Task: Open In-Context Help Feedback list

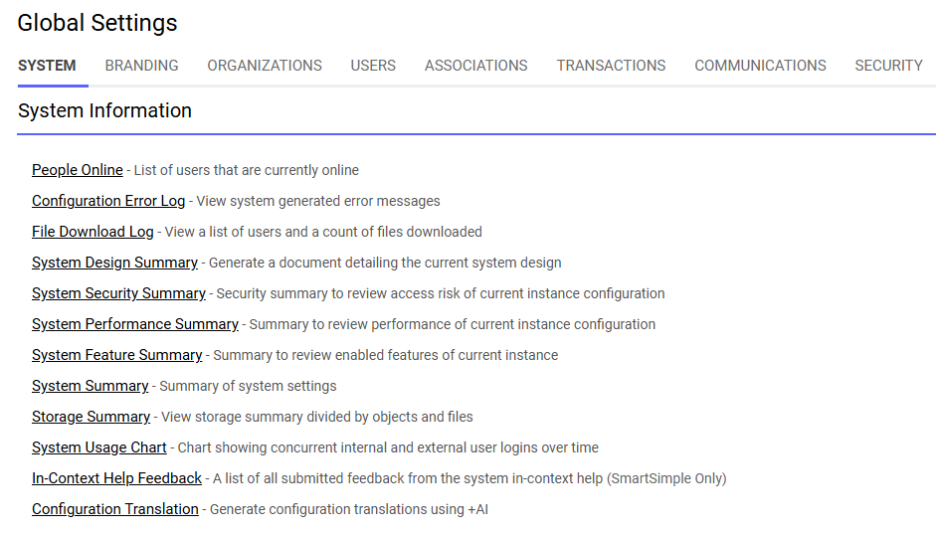Action: click(116, 478)
